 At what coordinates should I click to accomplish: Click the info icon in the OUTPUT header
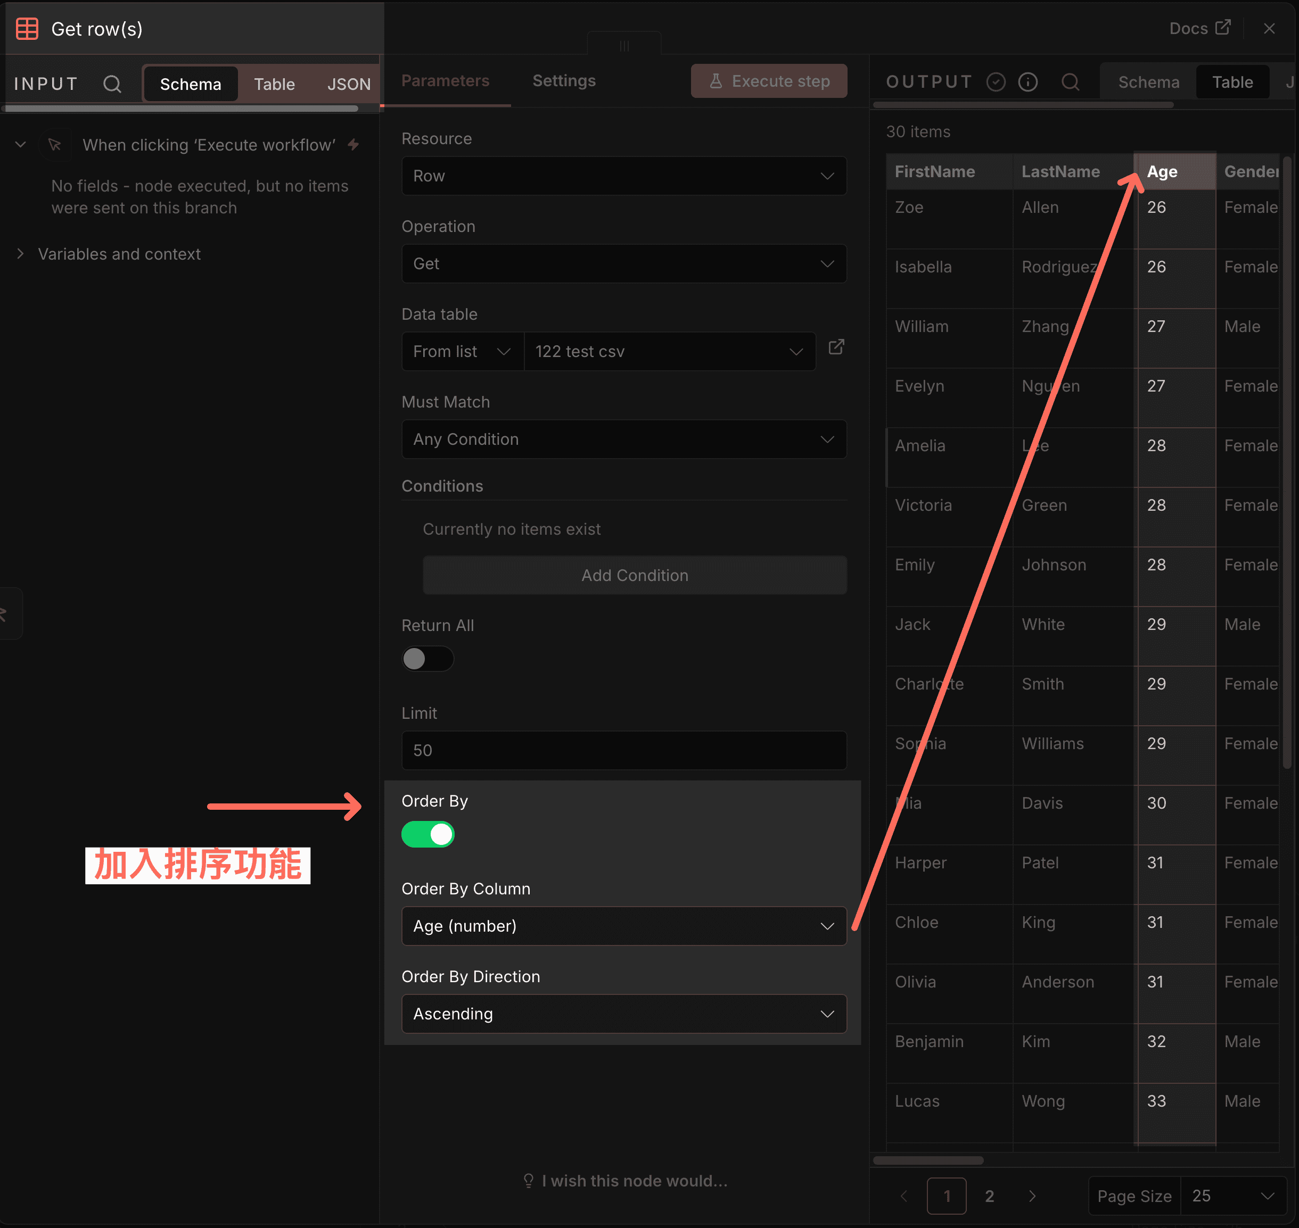(x=1028, y=82)
